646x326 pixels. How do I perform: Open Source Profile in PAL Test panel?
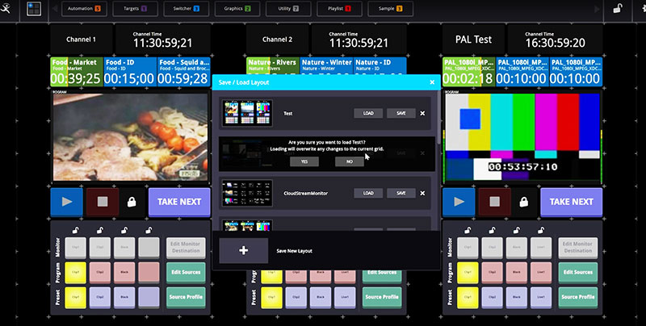click(x=578, y=298)
